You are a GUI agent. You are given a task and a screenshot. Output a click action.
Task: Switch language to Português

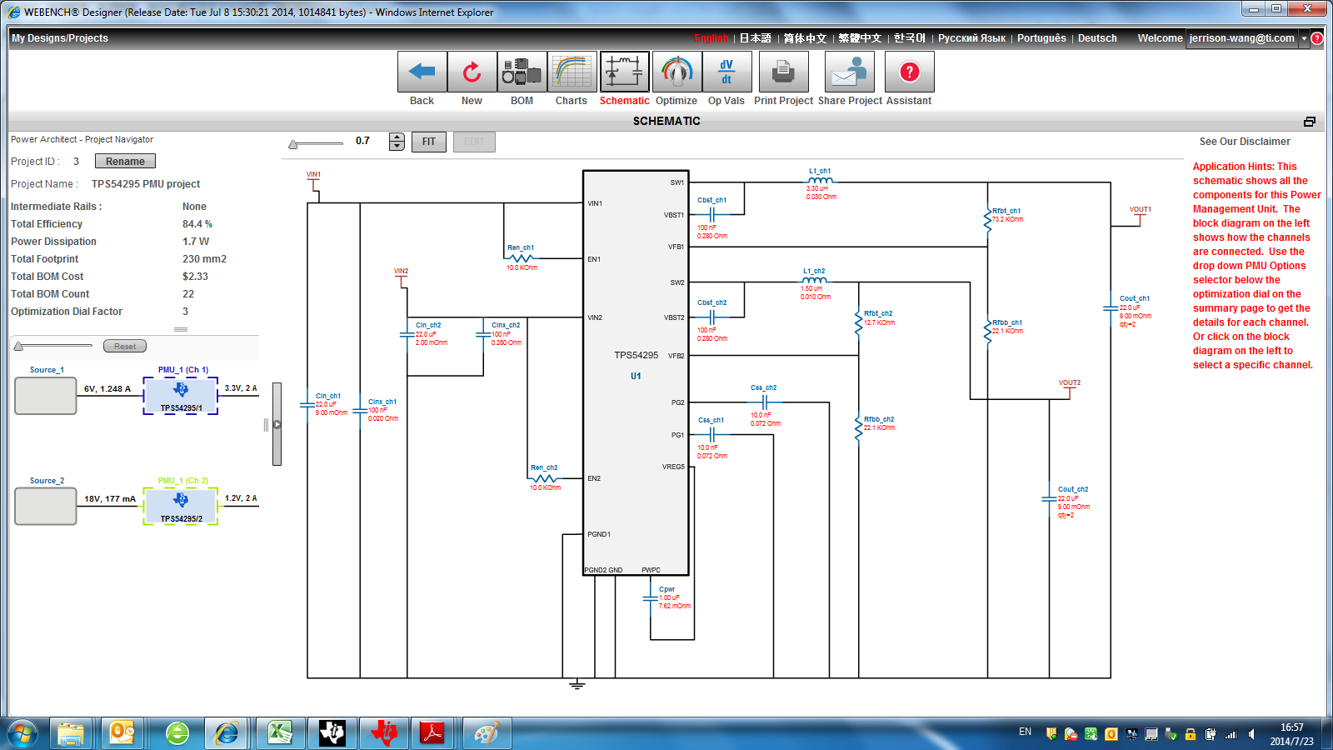click(x=1041, y=38)
